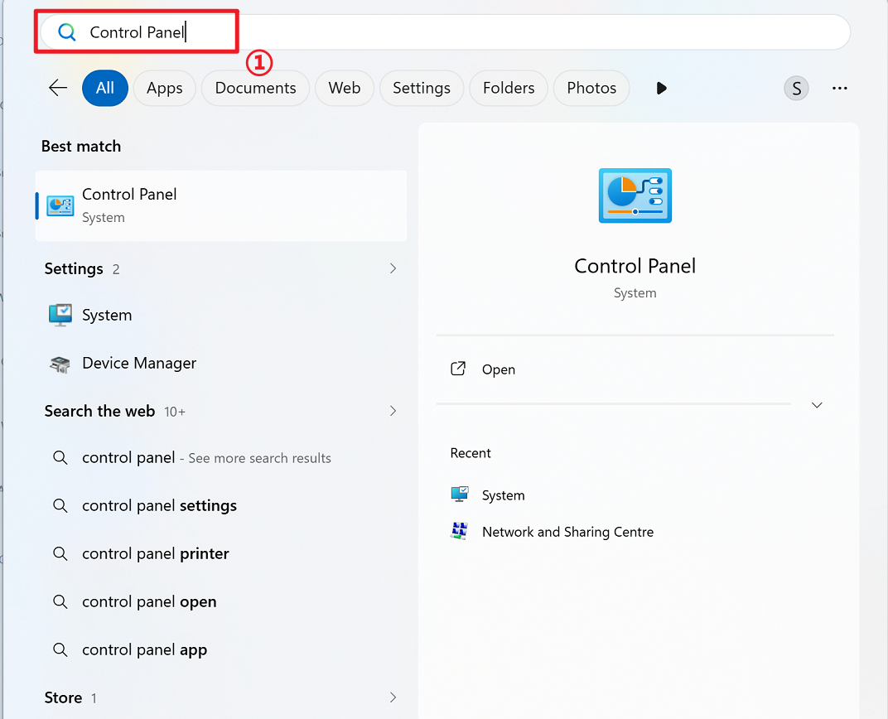
Task: Expand the Search the web section chevron
Action: (x=393, y=411)
